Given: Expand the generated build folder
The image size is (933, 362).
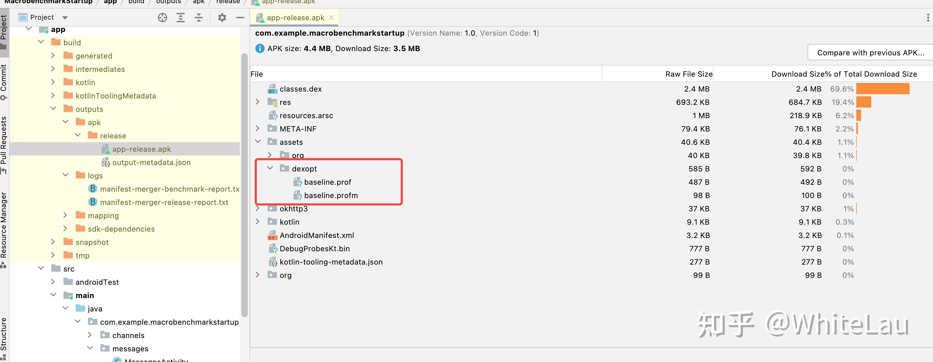Looking at the screenshot, I should click(x=53, y=56).
